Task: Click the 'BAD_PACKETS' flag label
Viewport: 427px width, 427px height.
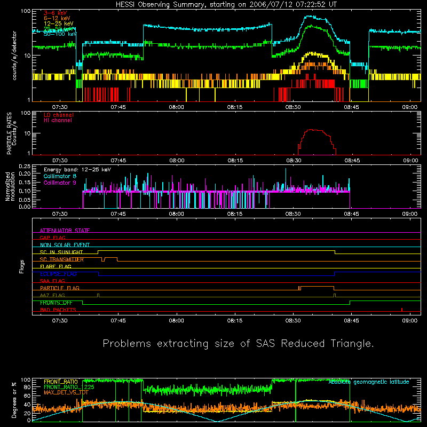Action: pos(58,310)
